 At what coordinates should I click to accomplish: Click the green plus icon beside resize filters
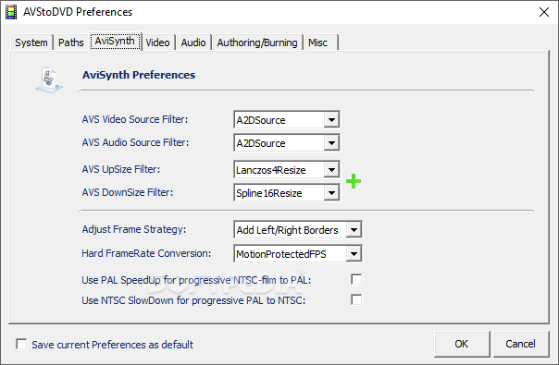[x=354, y=181]
